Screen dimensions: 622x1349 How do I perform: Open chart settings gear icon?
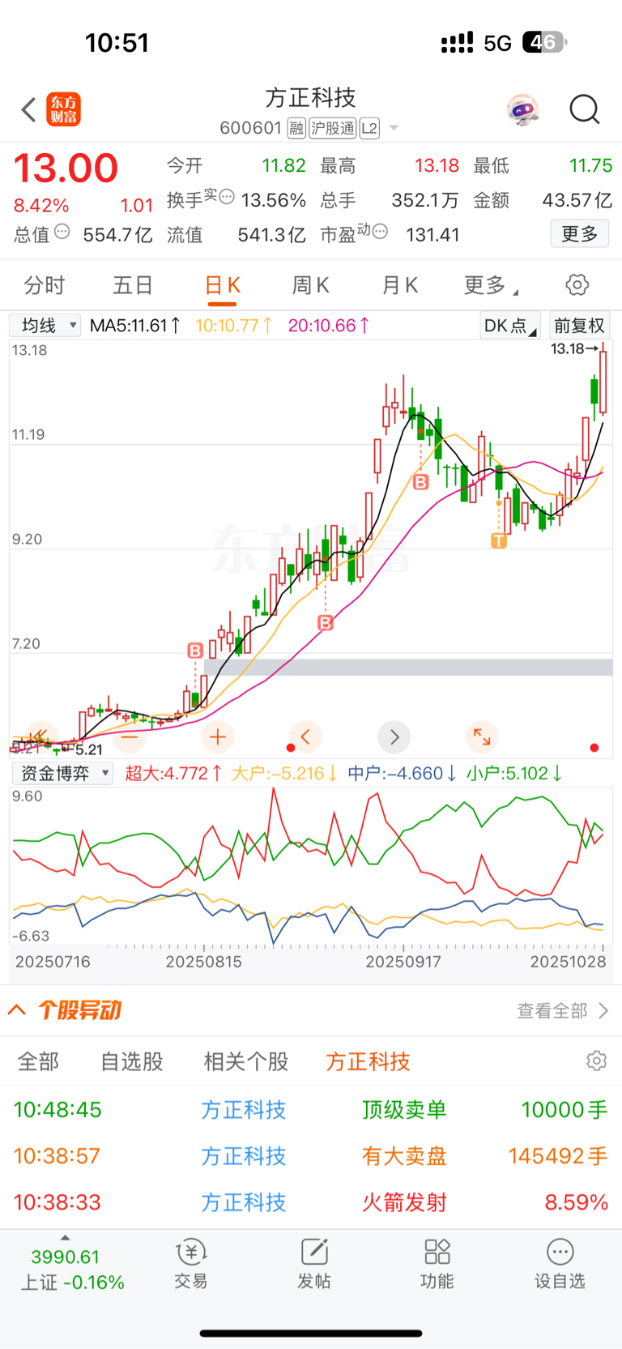[x=577, y=285]
